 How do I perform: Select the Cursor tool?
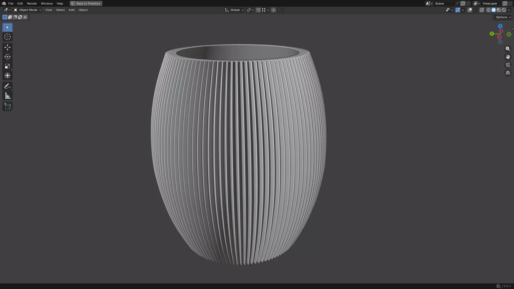pos(7,37)
